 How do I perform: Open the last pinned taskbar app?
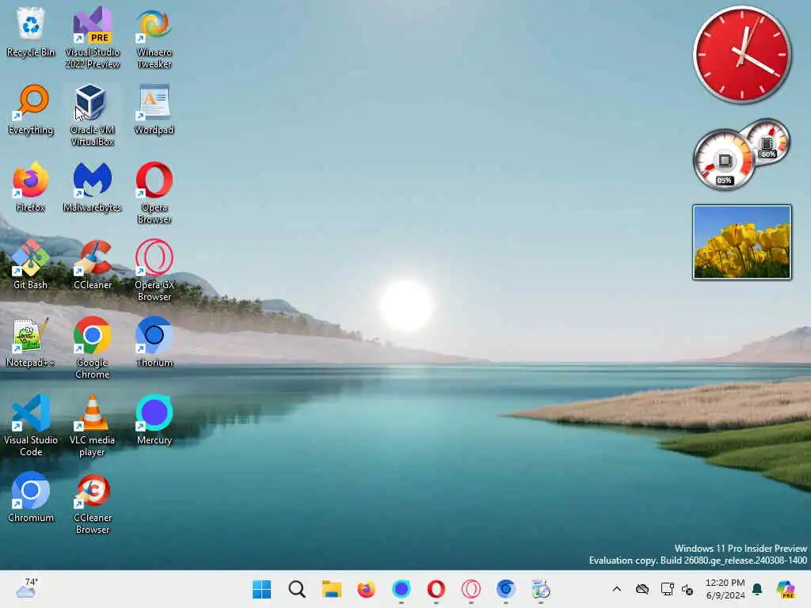tap(540, 589)
